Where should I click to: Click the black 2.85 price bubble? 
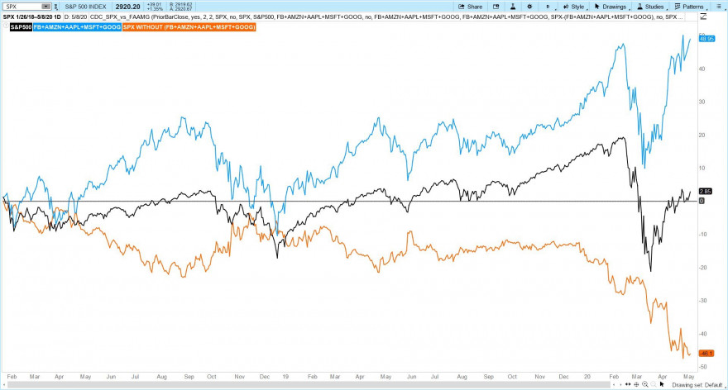click(705, 191)
